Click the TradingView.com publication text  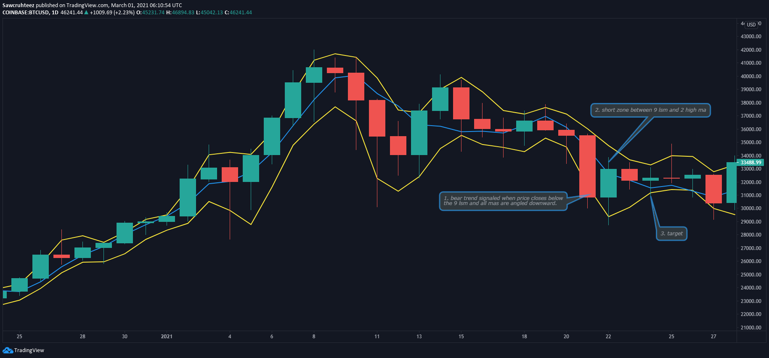tap(88, 5)
